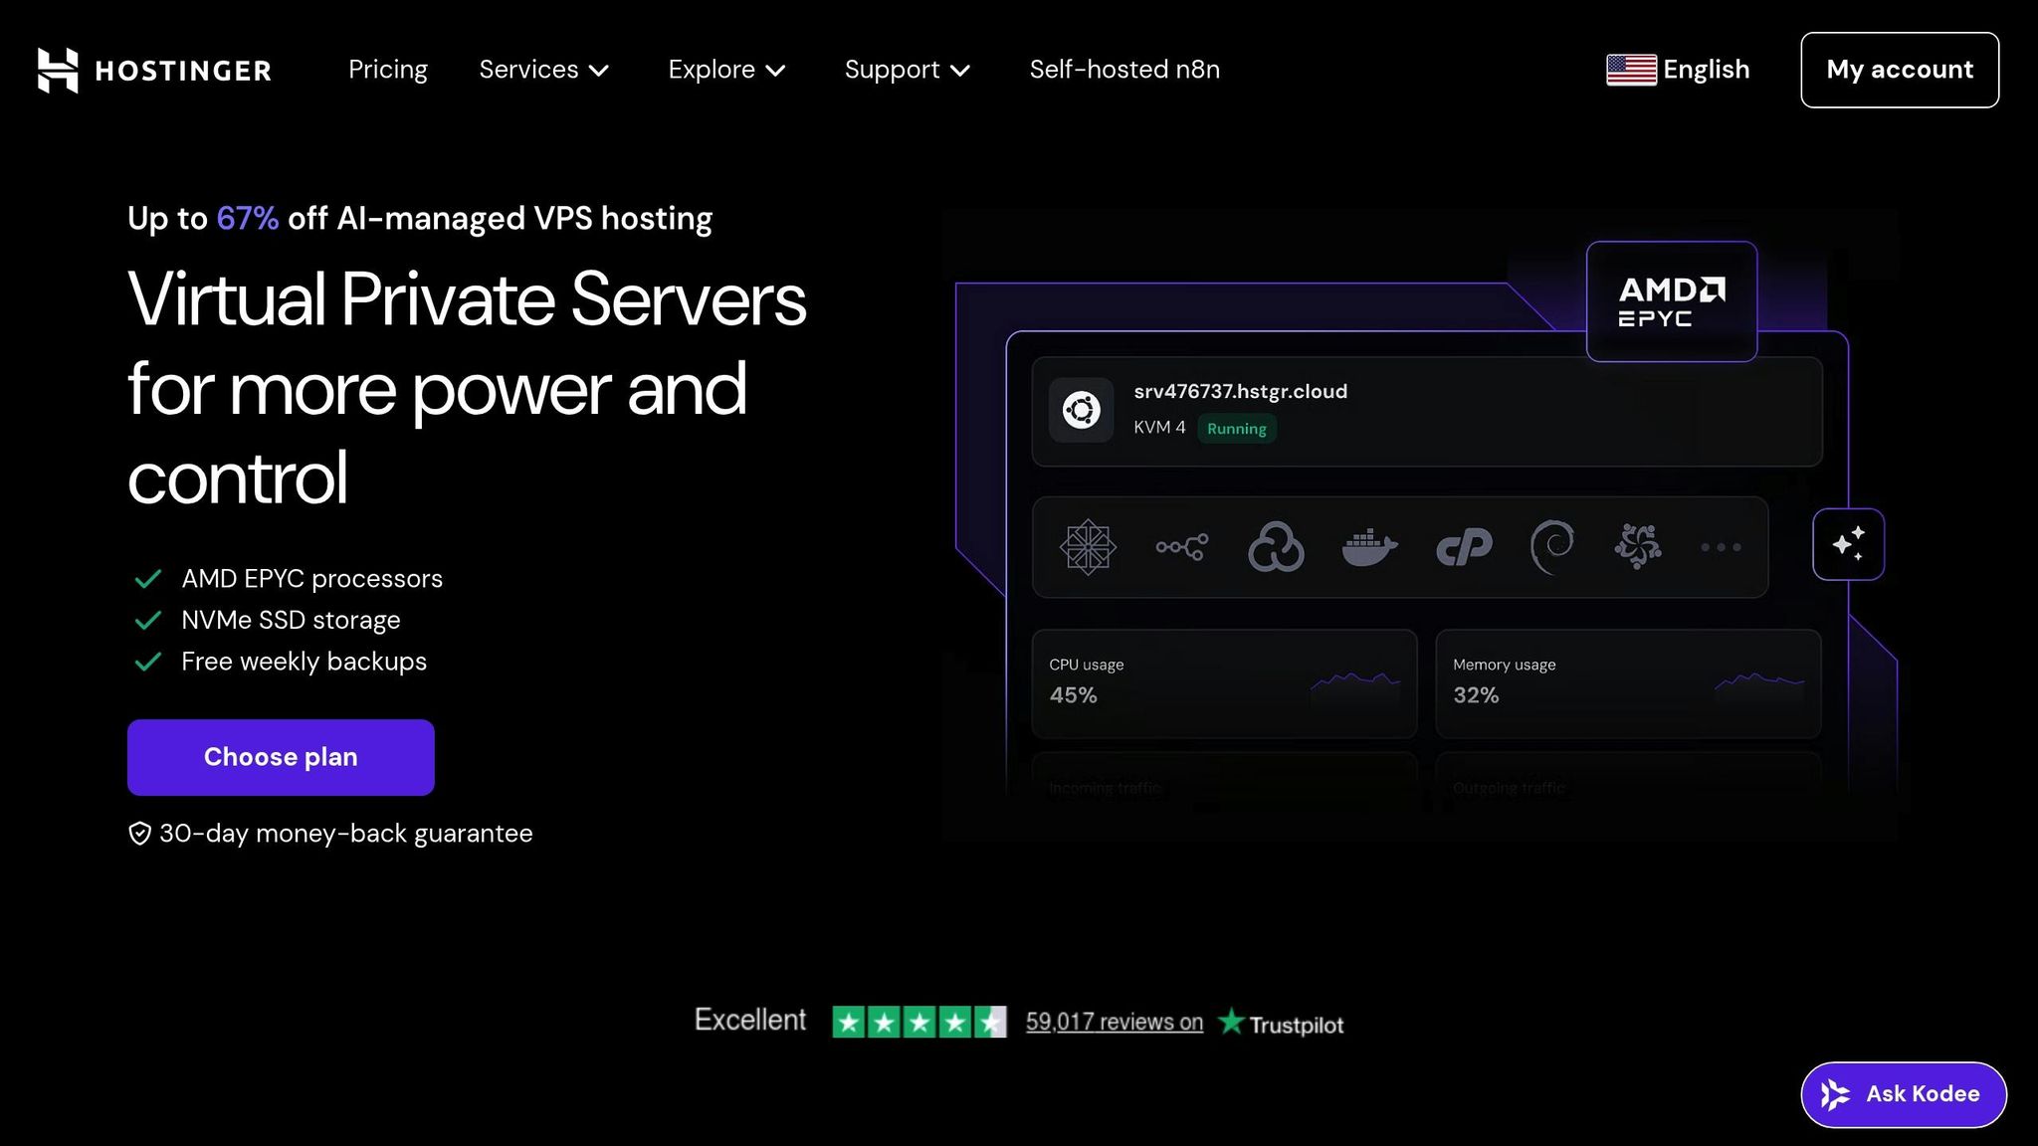This screenshot has height=1146, width=2038.
Task: Open the My account button
Action: (x=1899, y=70)
